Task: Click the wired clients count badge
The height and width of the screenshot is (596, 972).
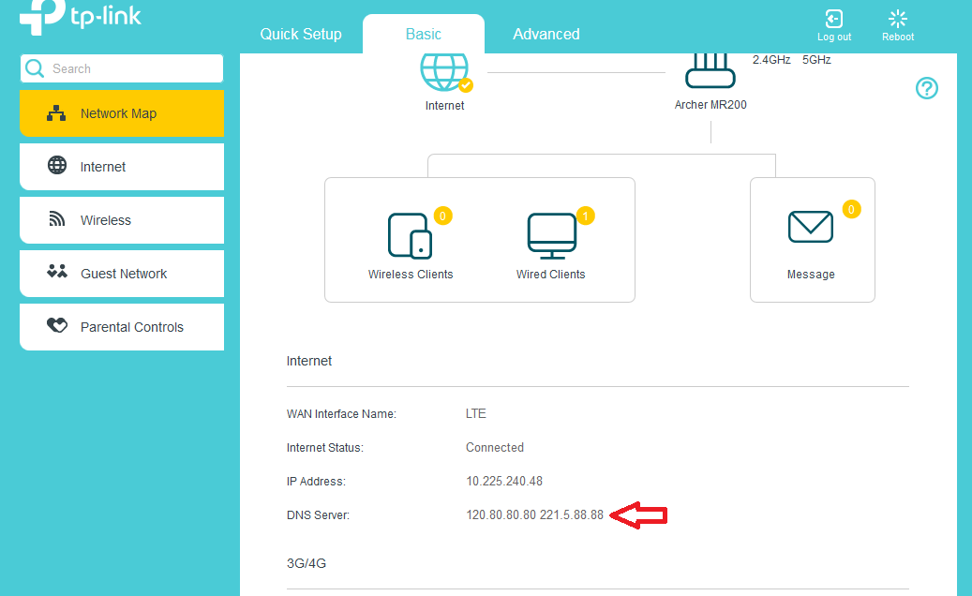Action: (585, 216)
